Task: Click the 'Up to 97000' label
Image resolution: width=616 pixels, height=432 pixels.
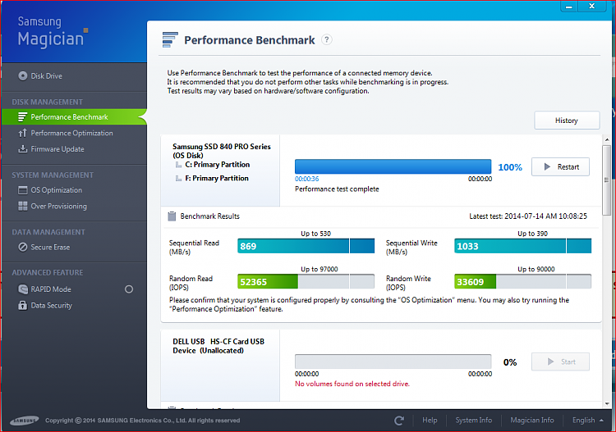Action: click(319, 269)
